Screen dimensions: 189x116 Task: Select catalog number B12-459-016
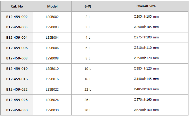click(17, 79)
